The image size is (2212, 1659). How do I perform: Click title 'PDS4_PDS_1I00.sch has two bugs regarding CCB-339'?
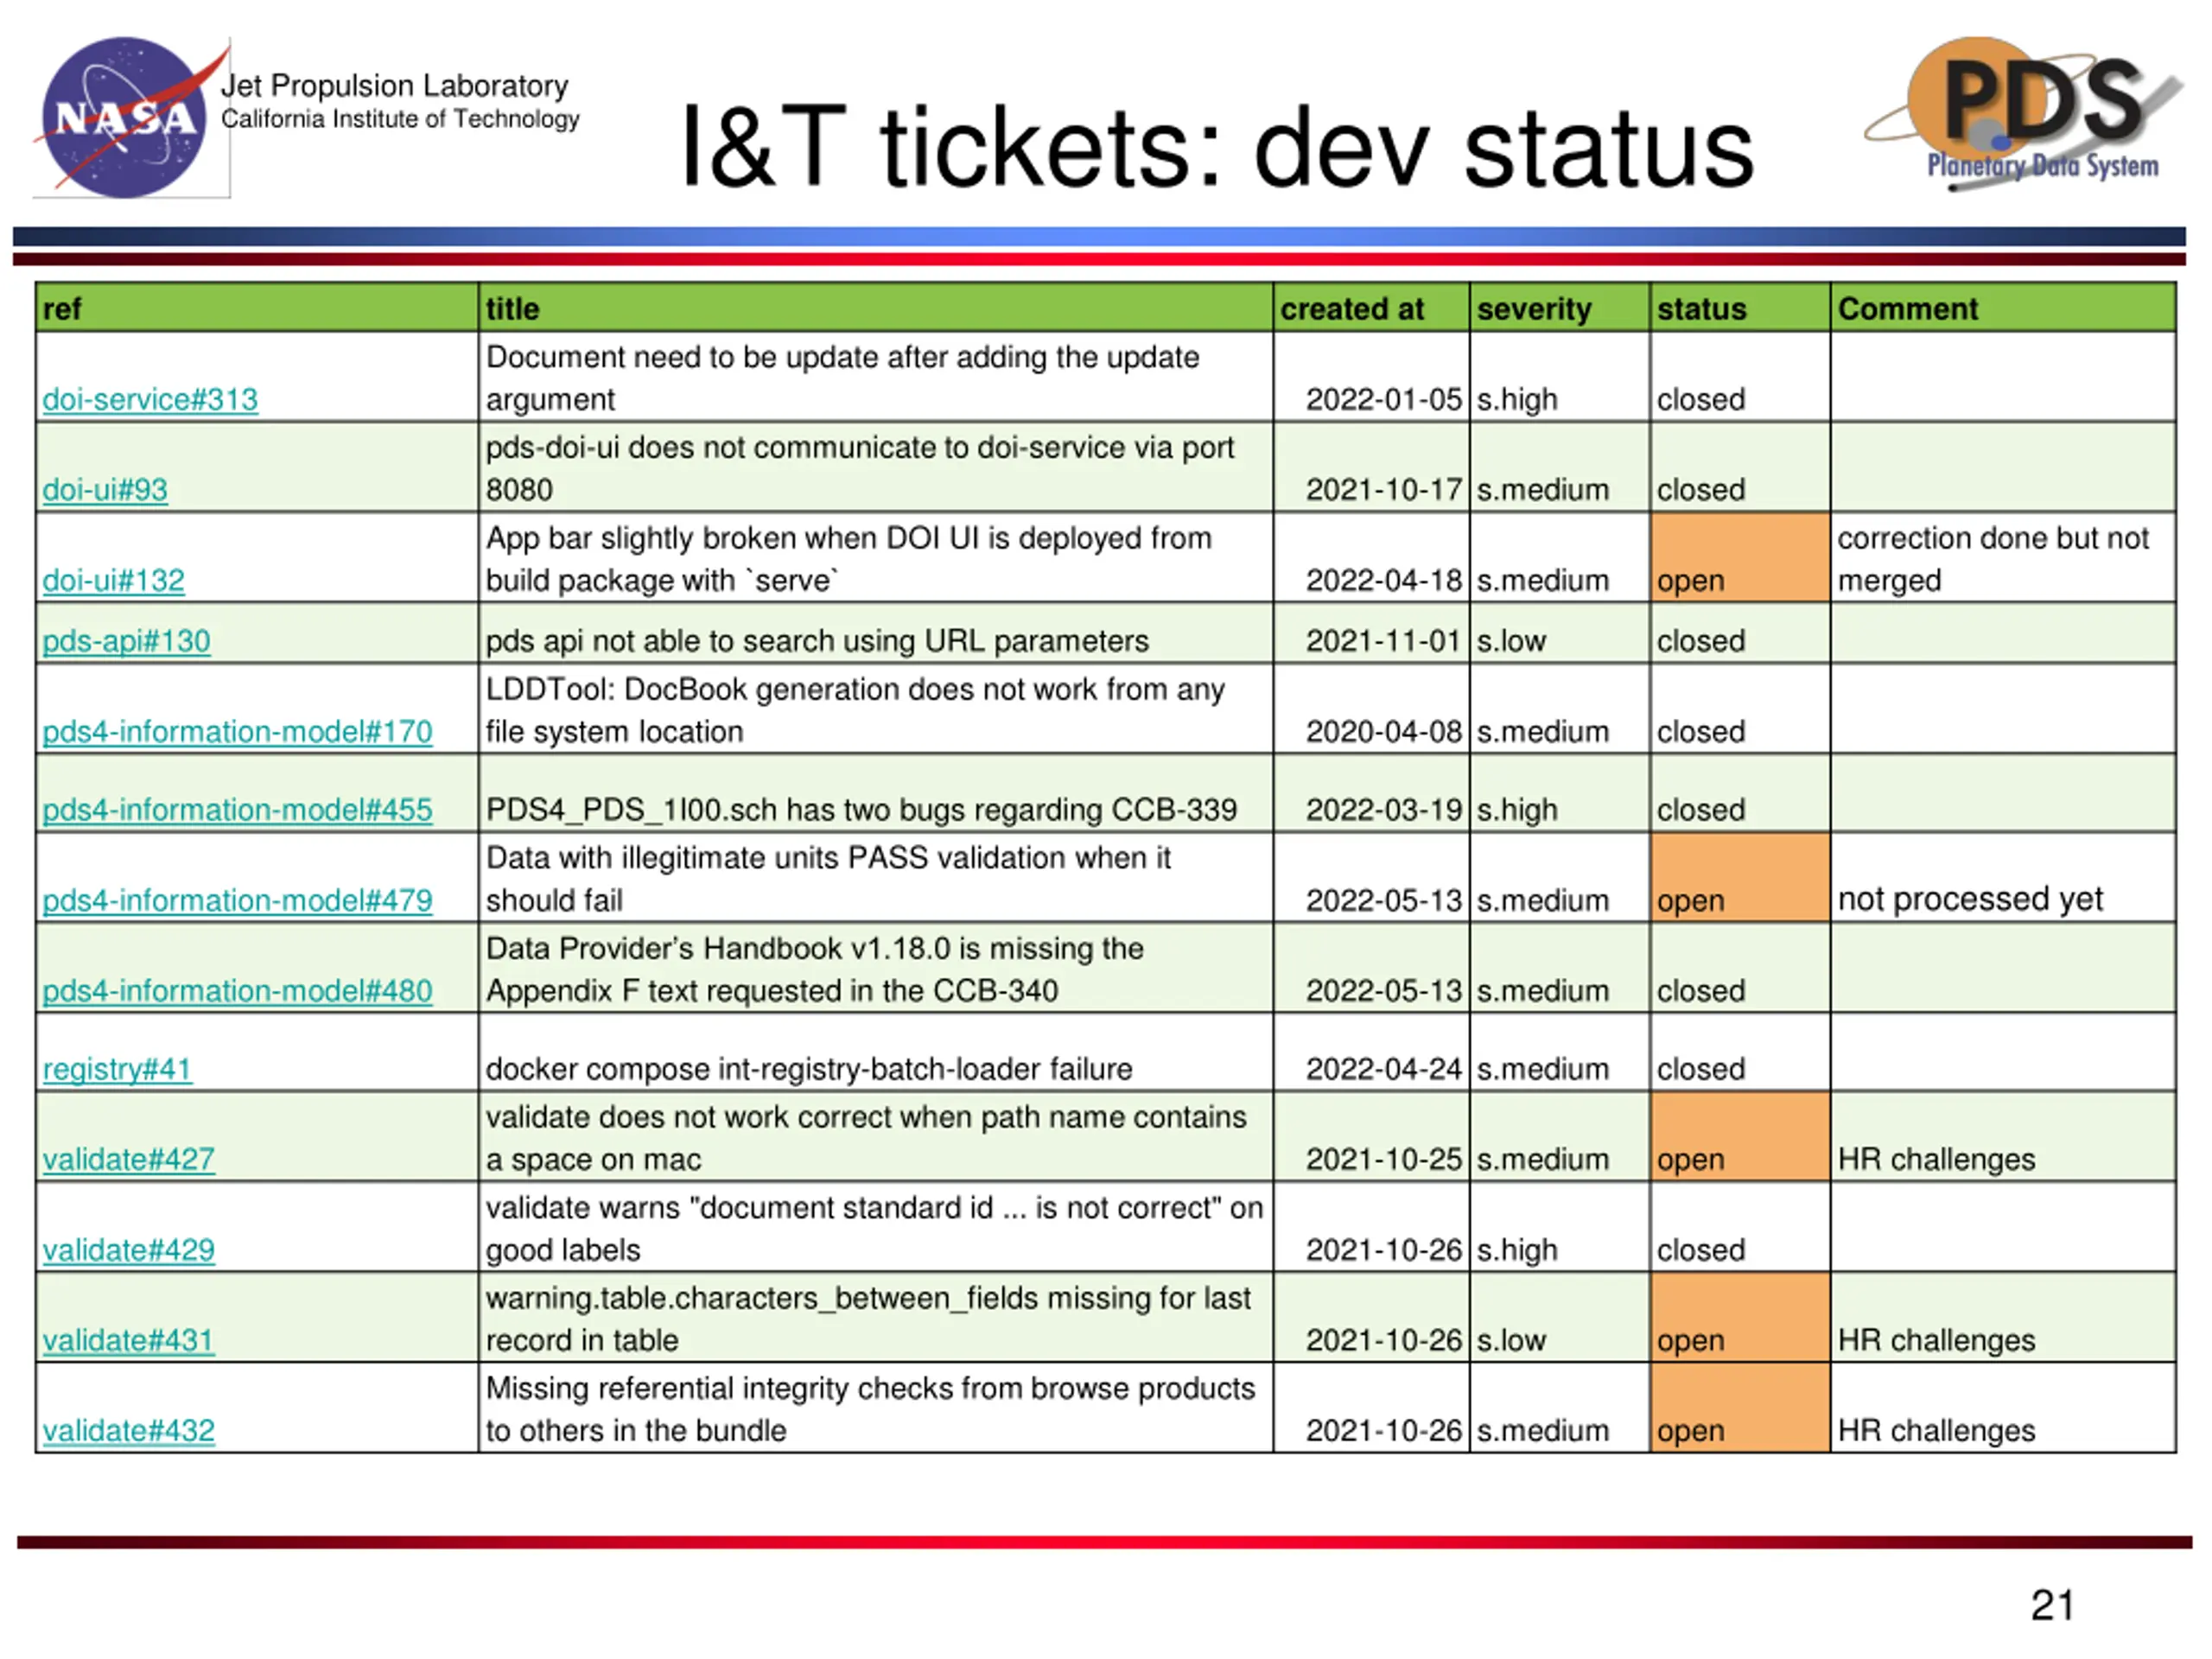[x=861, y=809]
